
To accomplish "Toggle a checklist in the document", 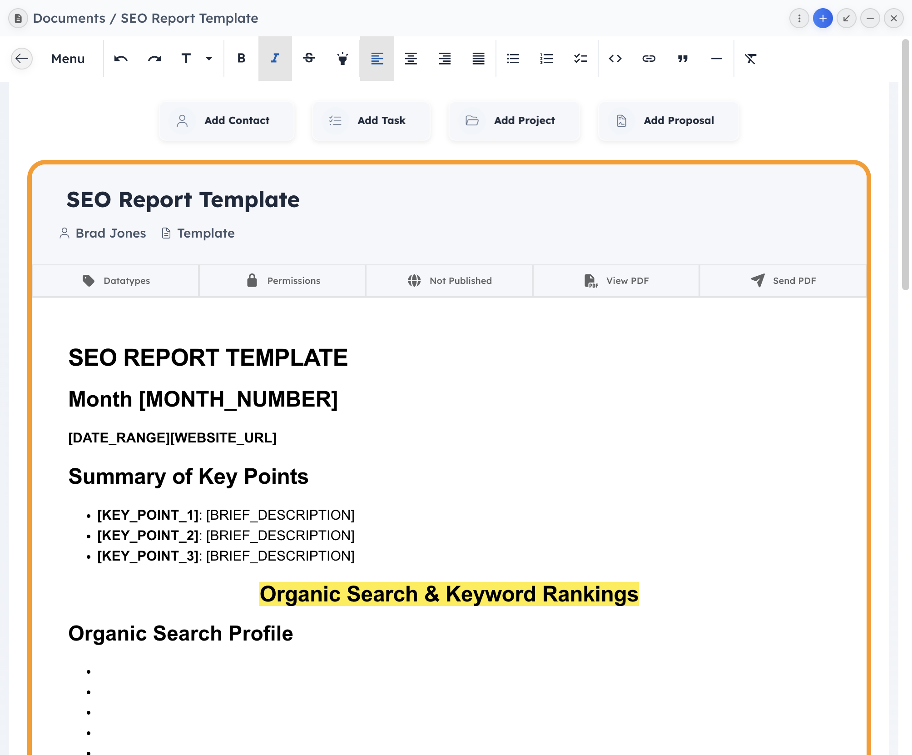I will click(x=580, y=59).
